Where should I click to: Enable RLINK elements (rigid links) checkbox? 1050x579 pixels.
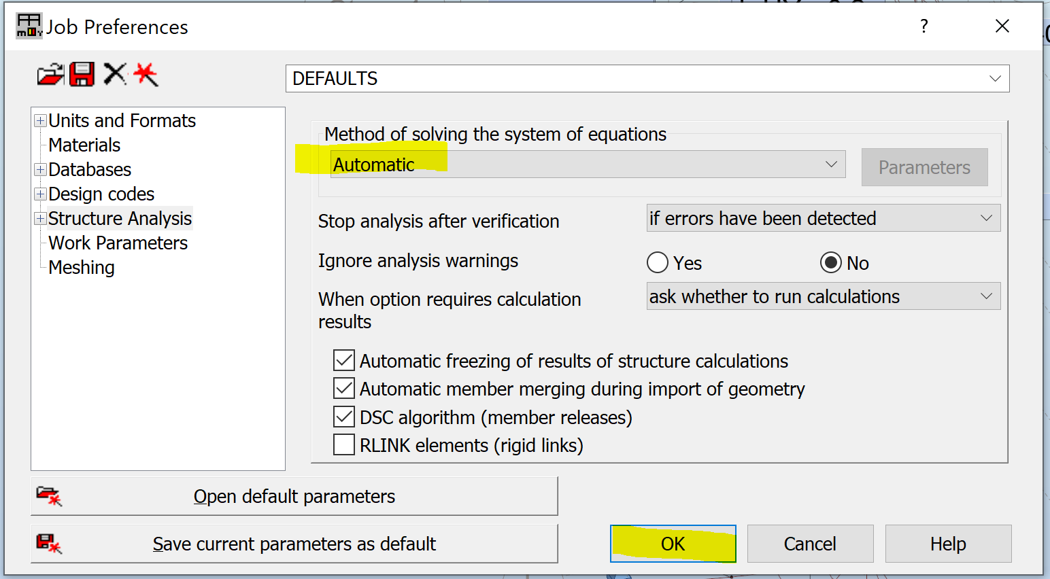point(344,445)
